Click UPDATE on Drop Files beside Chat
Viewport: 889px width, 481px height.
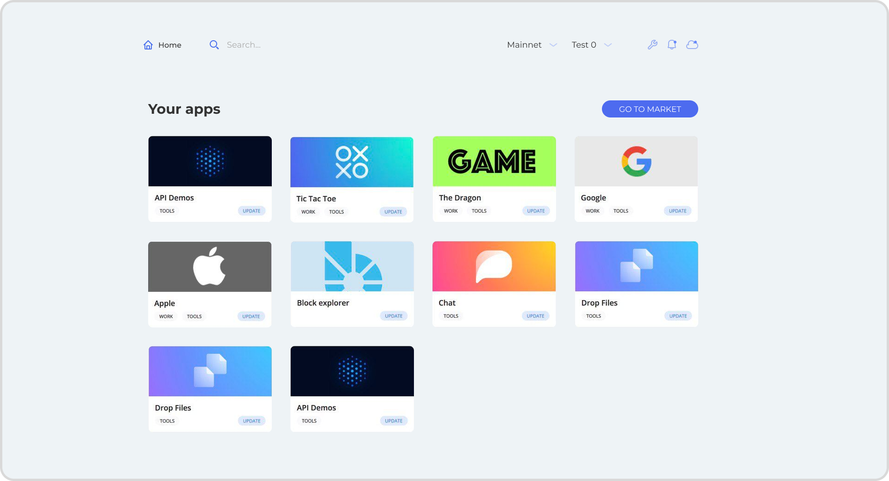(678, 316)
